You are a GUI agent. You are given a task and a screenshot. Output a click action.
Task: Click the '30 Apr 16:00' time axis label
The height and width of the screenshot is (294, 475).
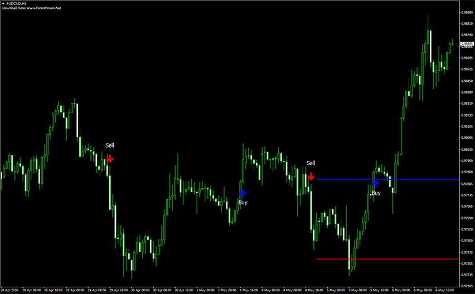click(184, 290)
